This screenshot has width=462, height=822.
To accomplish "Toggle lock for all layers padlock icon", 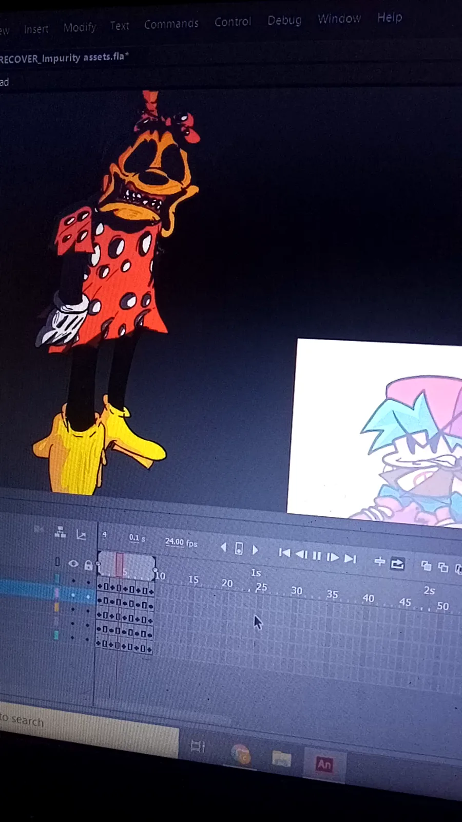I will (88, 566).
